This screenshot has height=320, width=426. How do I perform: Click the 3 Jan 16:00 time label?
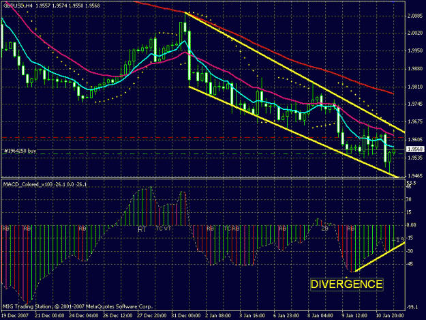tap(252, 316)
